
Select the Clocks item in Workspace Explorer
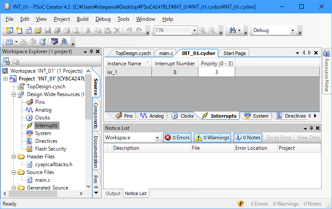(42, 118)
